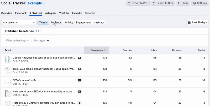Open the 'SEOs' circle of strife' thumbnail
Screen dimensions: 210x106
8,82
